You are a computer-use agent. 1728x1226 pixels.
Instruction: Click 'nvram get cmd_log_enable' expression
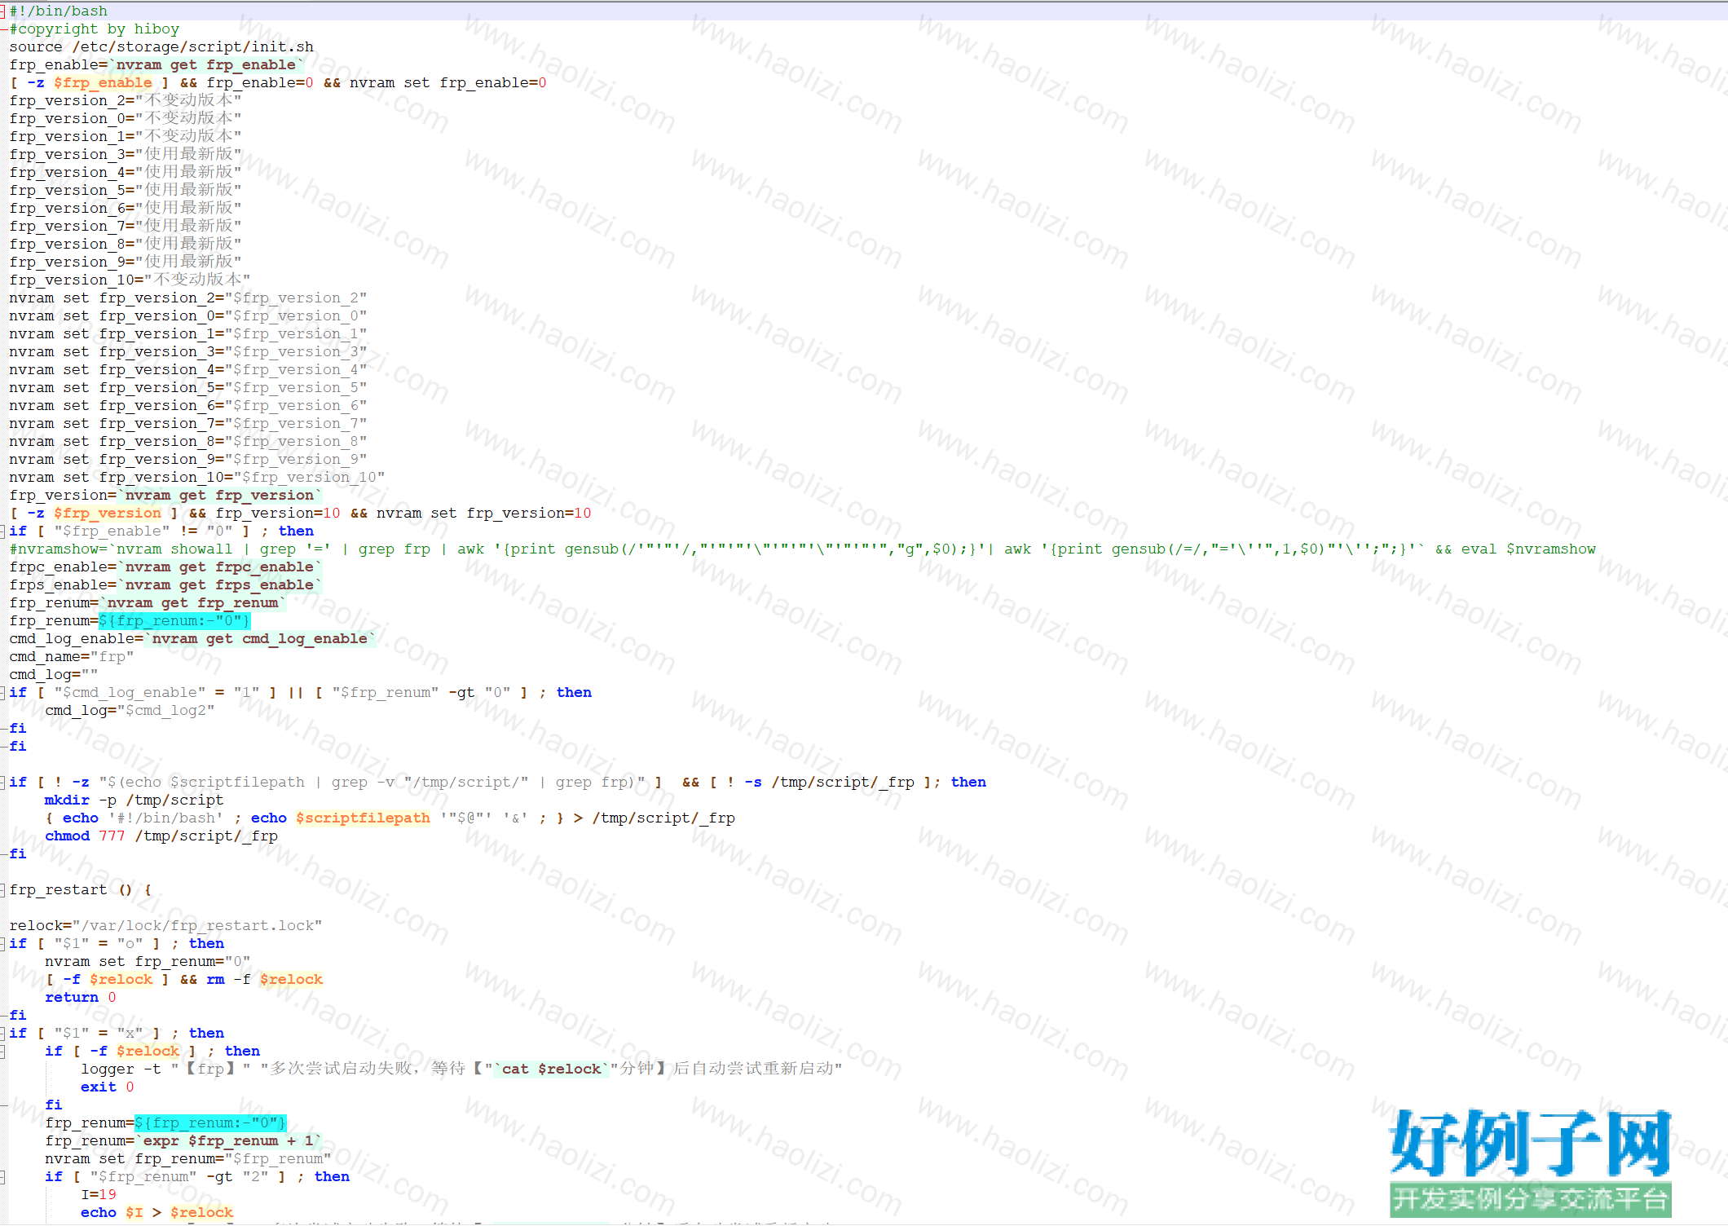(x=260, y=638)
